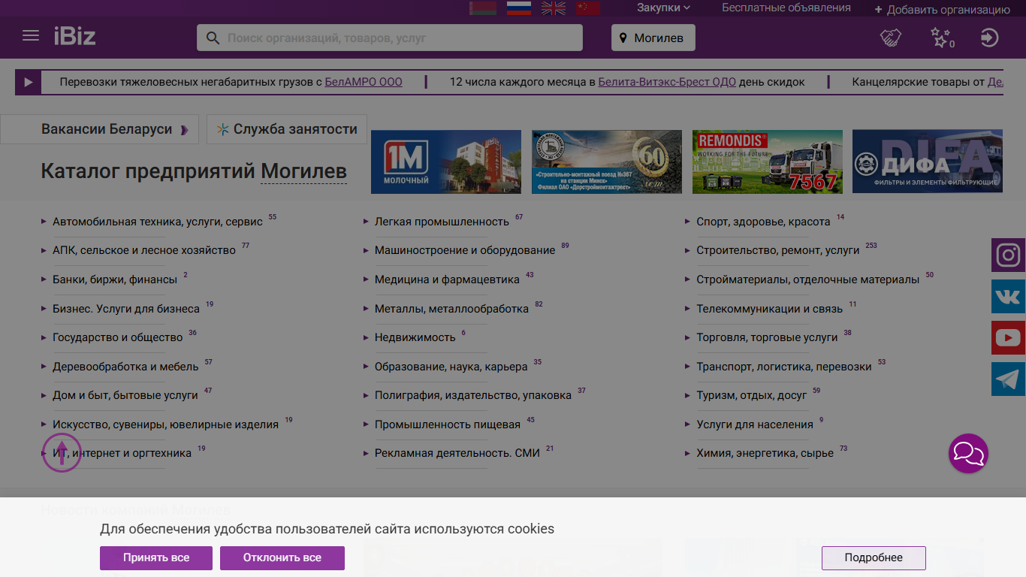
Task: Open Транспорт, логистика, перевозки category
Action: point(784,367)
